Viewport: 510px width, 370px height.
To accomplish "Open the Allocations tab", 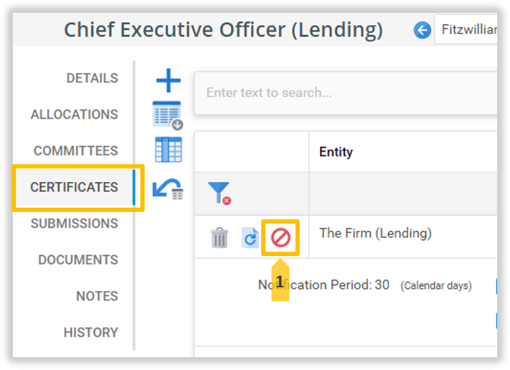I will [x=74, y=115].
